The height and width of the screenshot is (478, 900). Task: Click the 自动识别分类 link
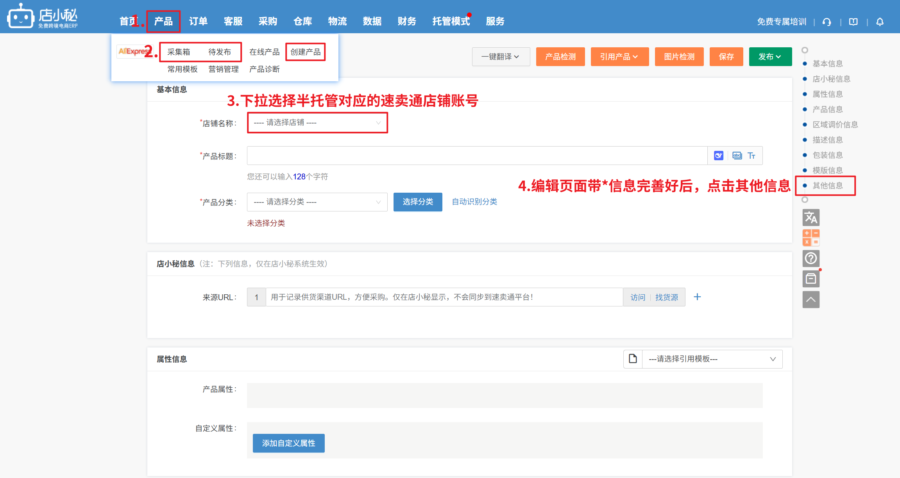coord(474,202)
